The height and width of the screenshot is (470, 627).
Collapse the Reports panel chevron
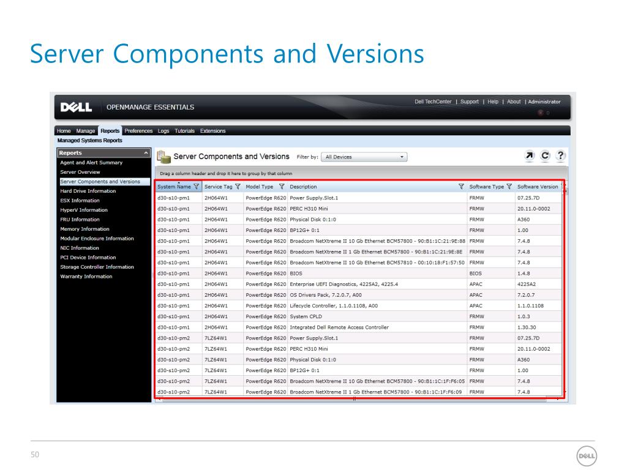pos(145,152)
